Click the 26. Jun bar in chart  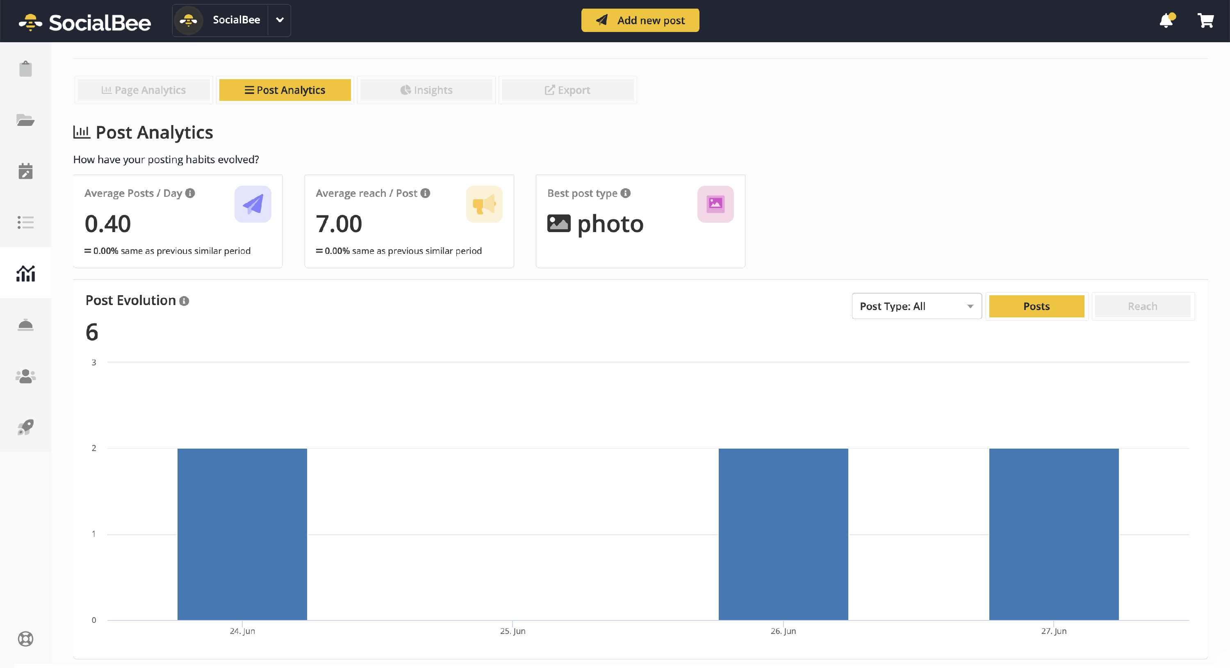click(x=783, y=534)
